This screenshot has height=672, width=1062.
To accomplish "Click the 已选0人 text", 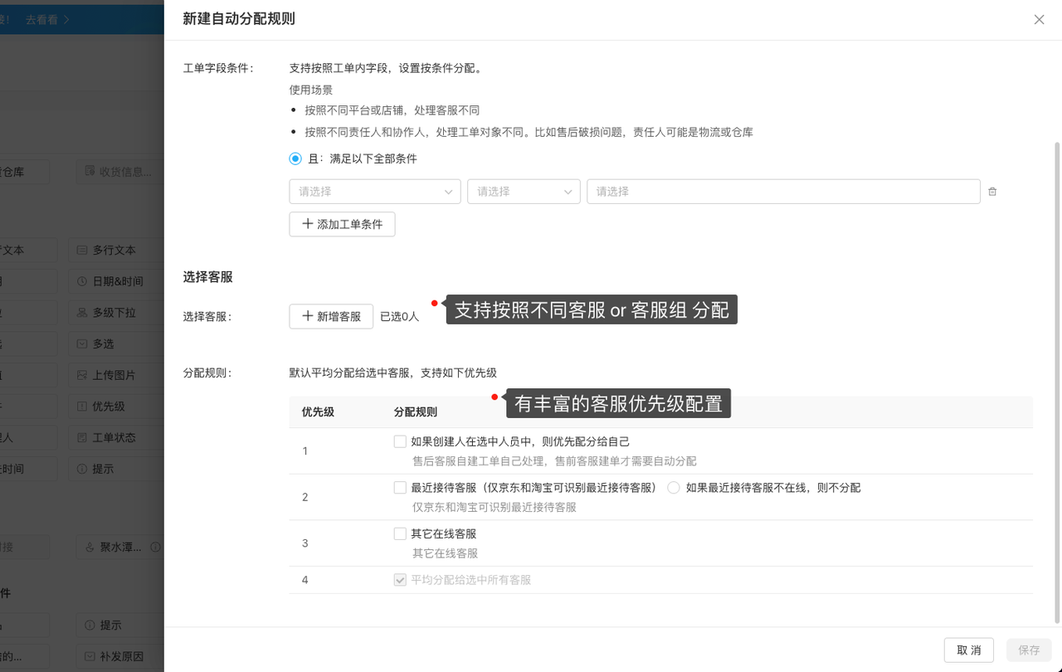I will [400, 316].
